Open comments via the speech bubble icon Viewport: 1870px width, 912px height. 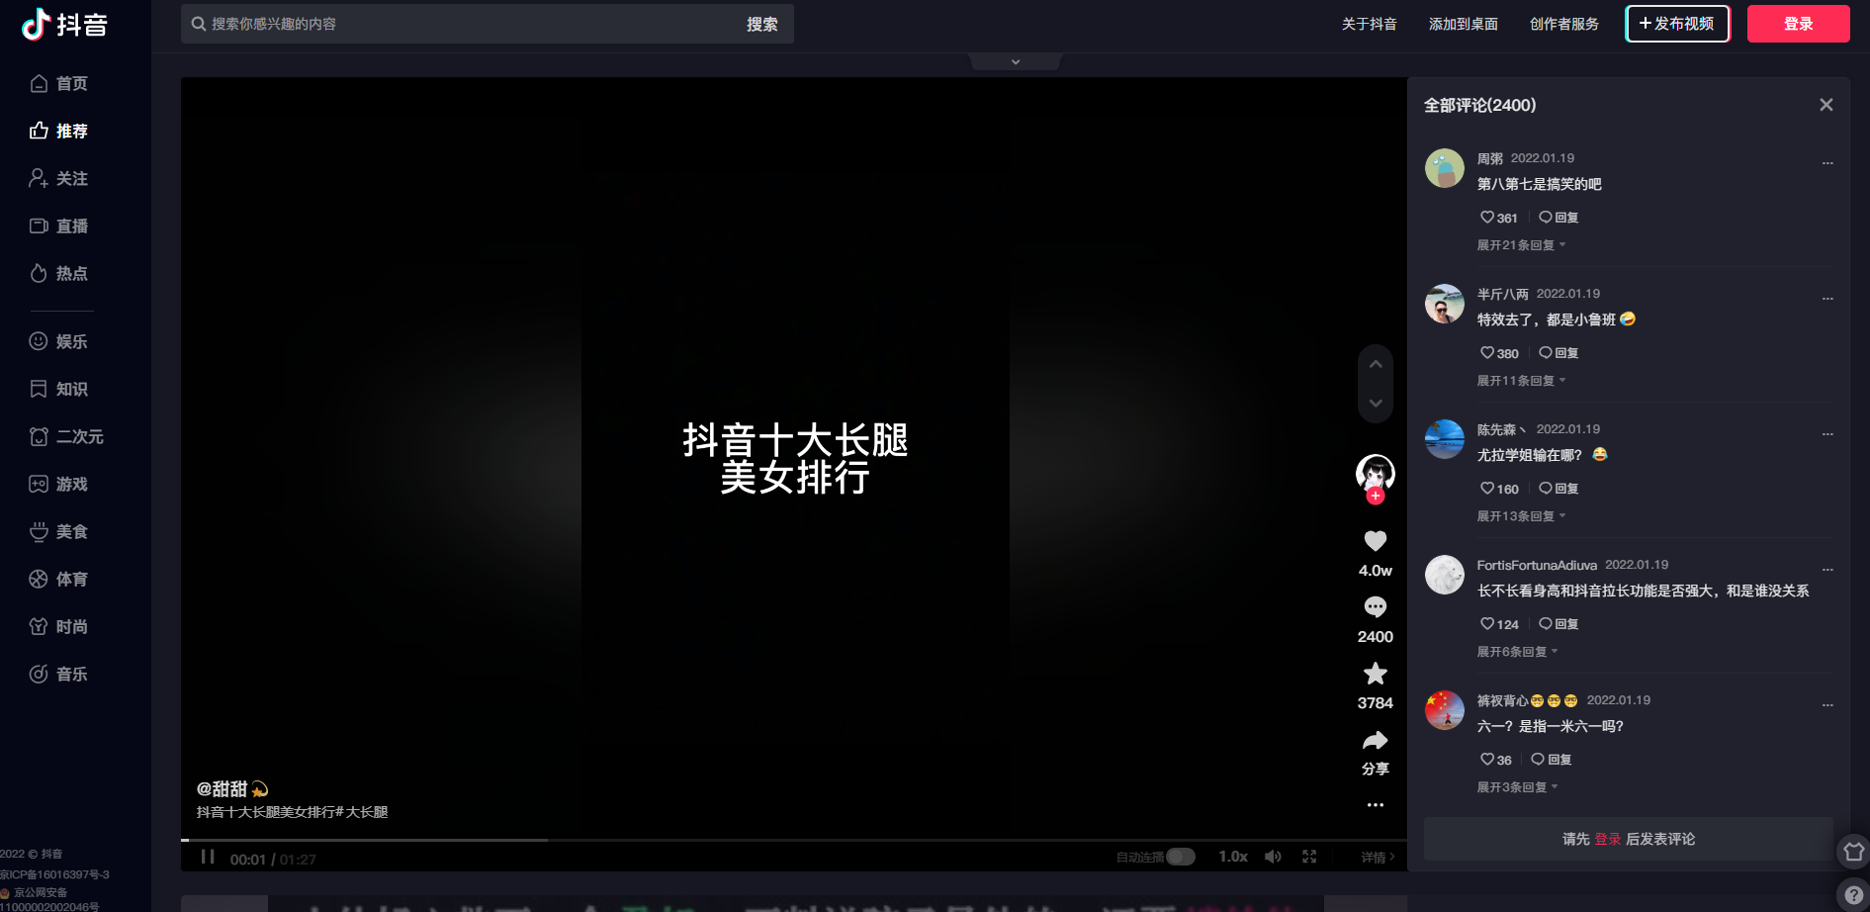point(1375,607)
